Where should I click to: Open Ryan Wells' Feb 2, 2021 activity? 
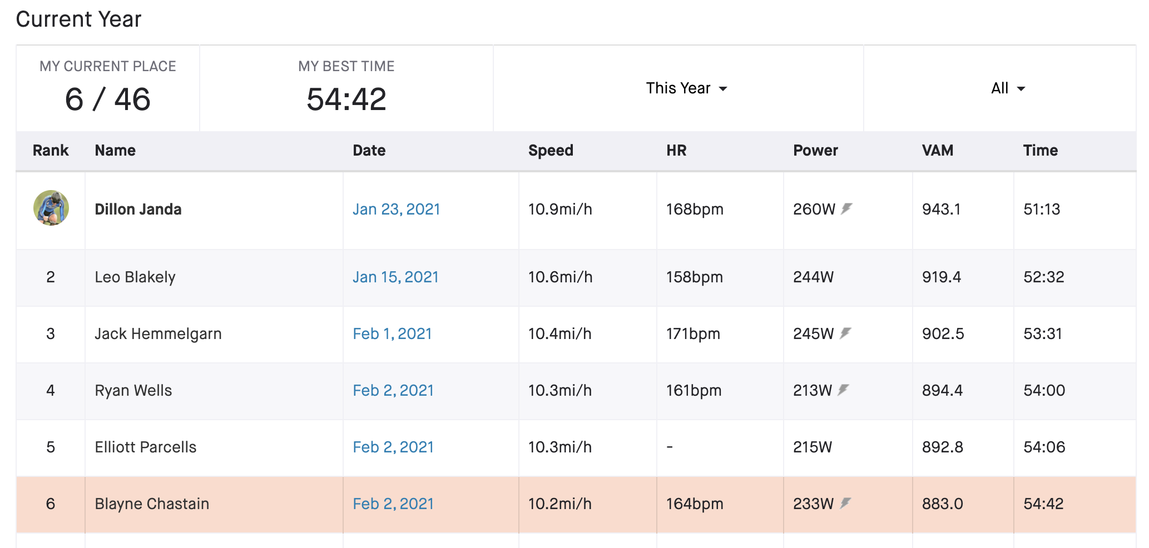tap(393, 390)
